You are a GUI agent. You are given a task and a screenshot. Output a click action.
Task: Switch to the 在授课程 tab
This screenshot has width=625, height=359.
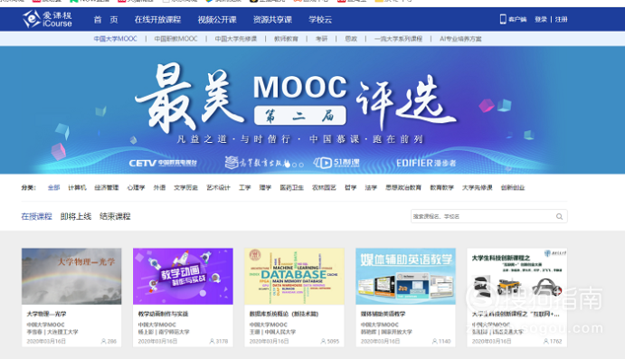pos(37,216)
